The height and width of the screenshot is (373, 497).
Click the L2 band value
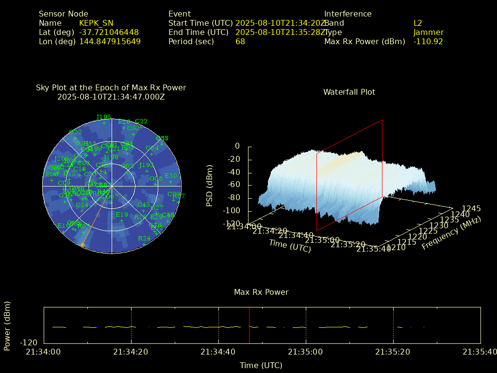tap(417, 23)
